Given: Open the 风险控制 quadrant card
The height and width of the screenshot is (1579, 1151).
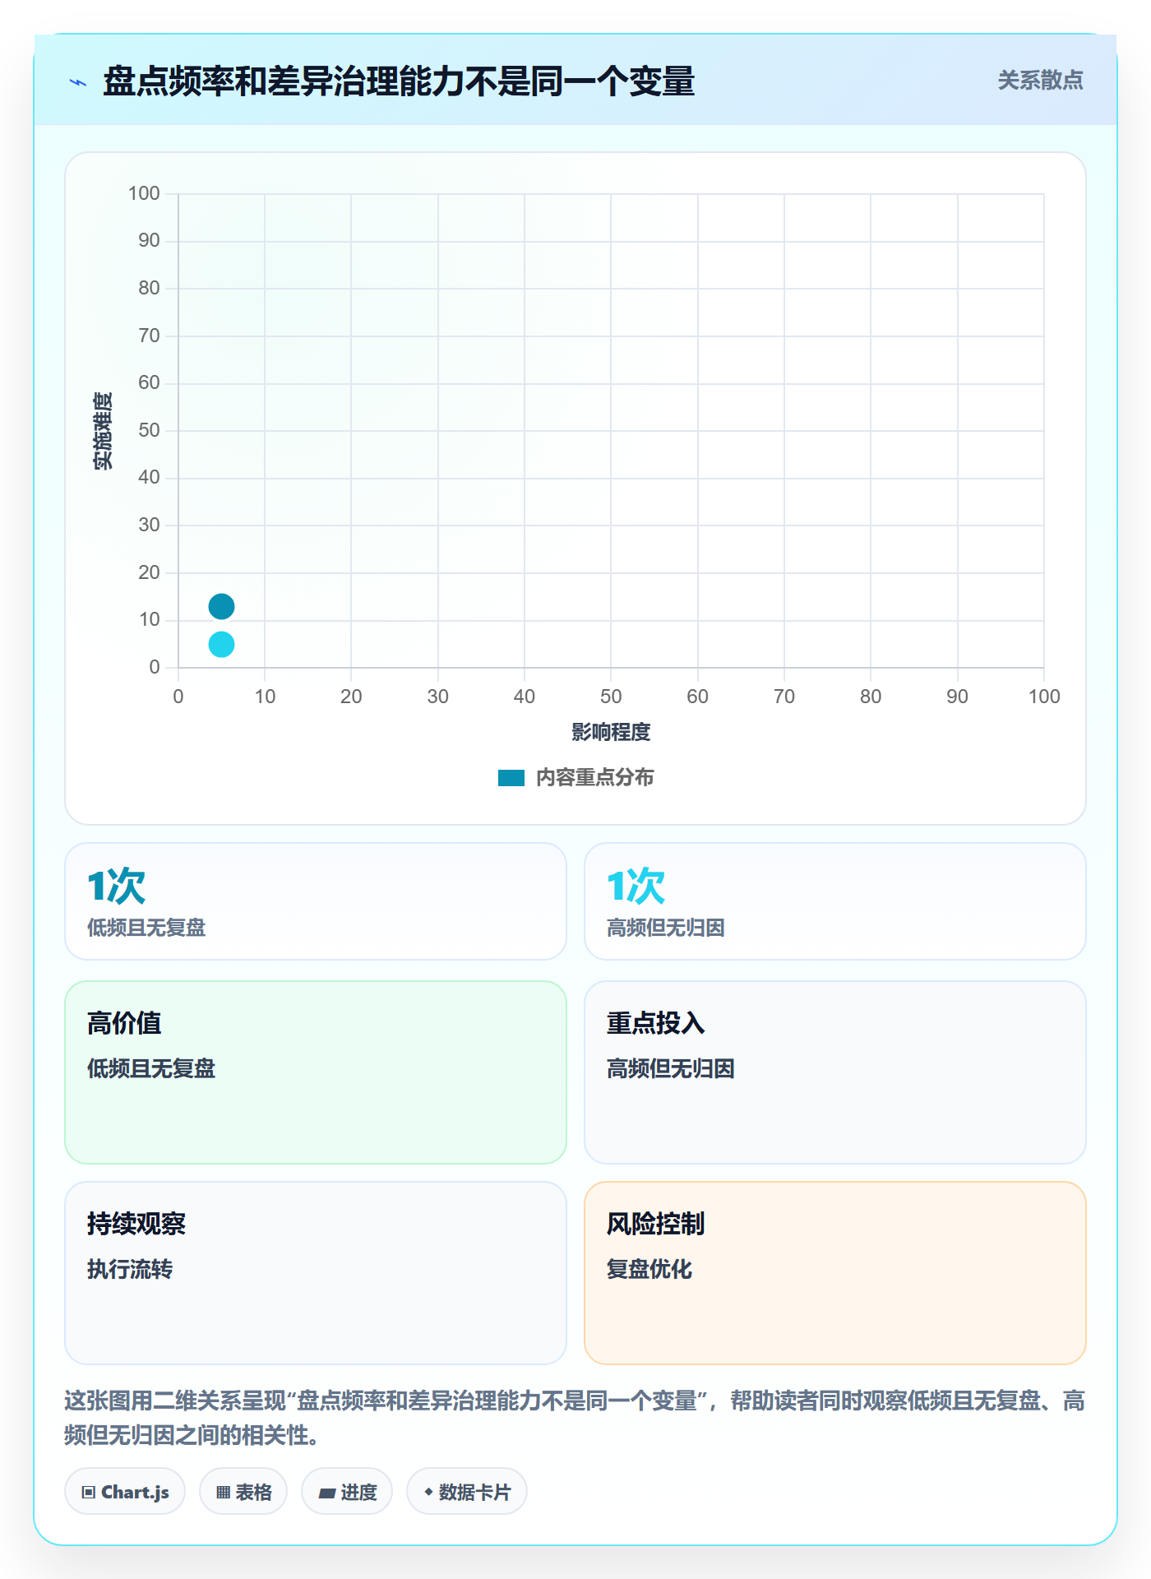Looking at the screenshot, I should click(835, 1273).
